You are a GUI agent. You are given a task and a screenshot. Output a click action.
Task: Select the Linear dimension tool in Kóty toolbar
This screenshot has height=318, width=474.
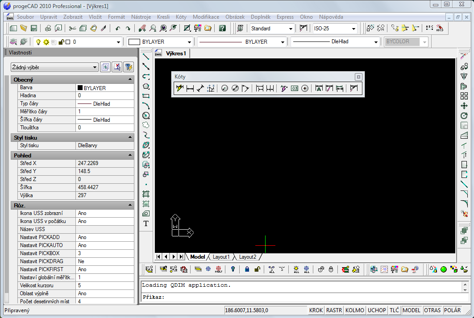click(x=190, y=88)
